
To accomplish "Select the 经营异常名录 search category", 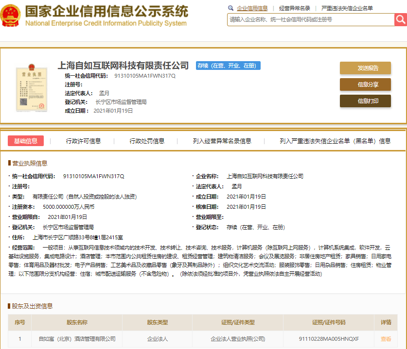I will pyautogui.click(x=295, y=8).
